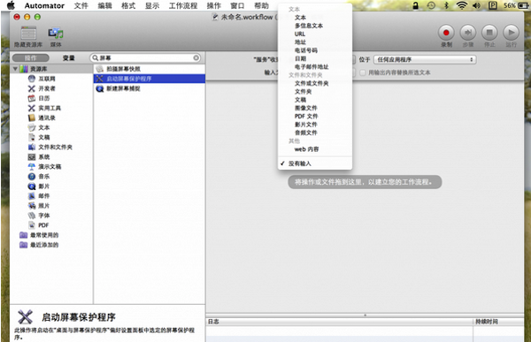
Task: Open the 任何应用程序 popup menu
Action: click(425, 59)
